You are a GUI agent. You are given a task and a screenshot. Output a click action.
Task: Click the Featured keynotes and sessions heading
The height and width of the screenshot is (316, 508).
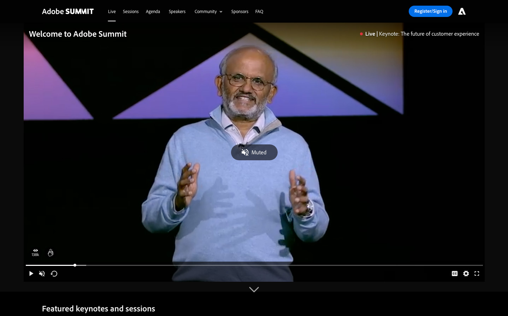point(99,309)
